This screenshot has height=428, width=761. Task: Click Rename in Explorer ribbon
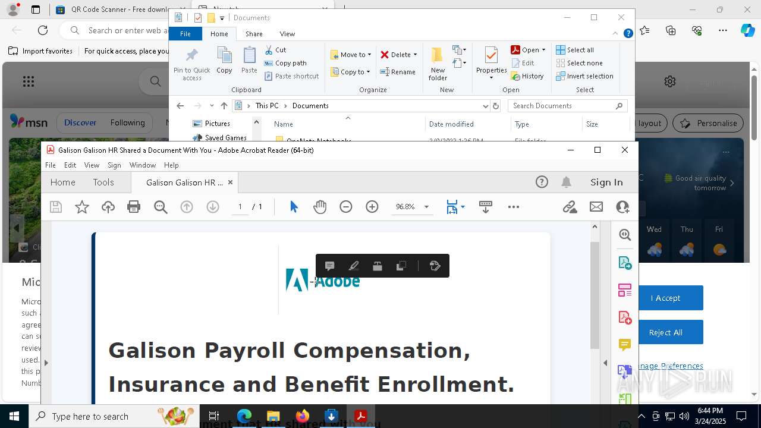tap(398, 72)
